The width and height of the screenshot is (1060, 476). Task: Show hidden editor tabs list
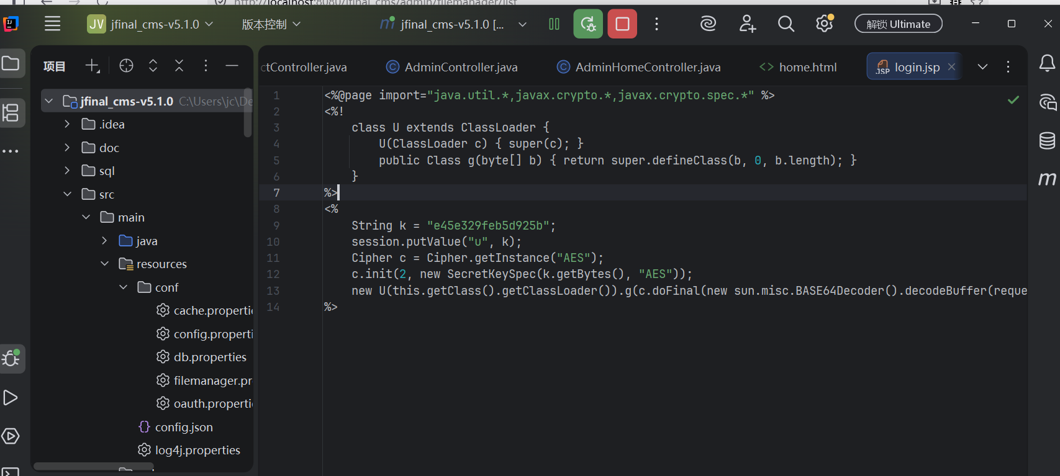(982, 66)
